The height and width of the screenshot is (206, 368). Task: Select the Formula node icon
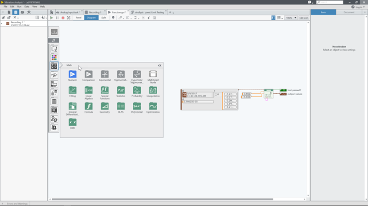click(89, 106)
